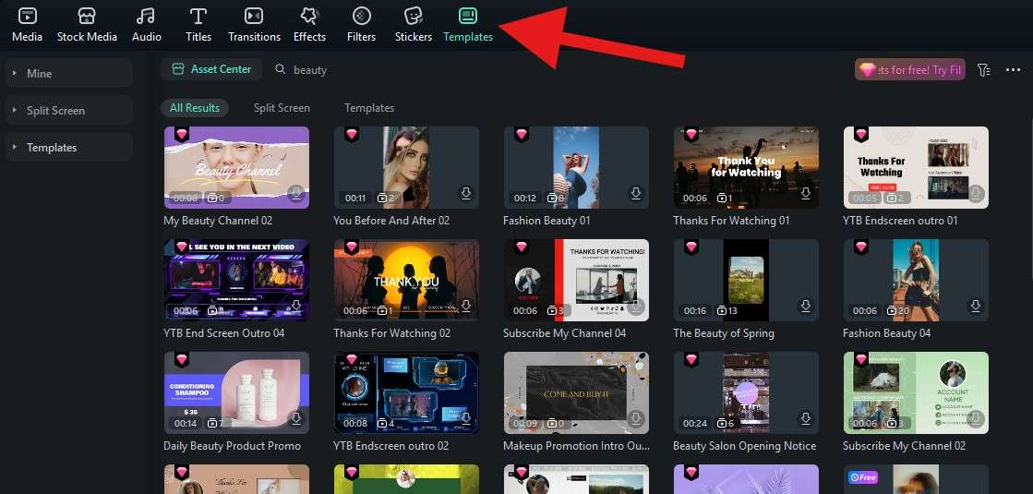
Task: Open the Titles panel
Action: coord(198,24)
